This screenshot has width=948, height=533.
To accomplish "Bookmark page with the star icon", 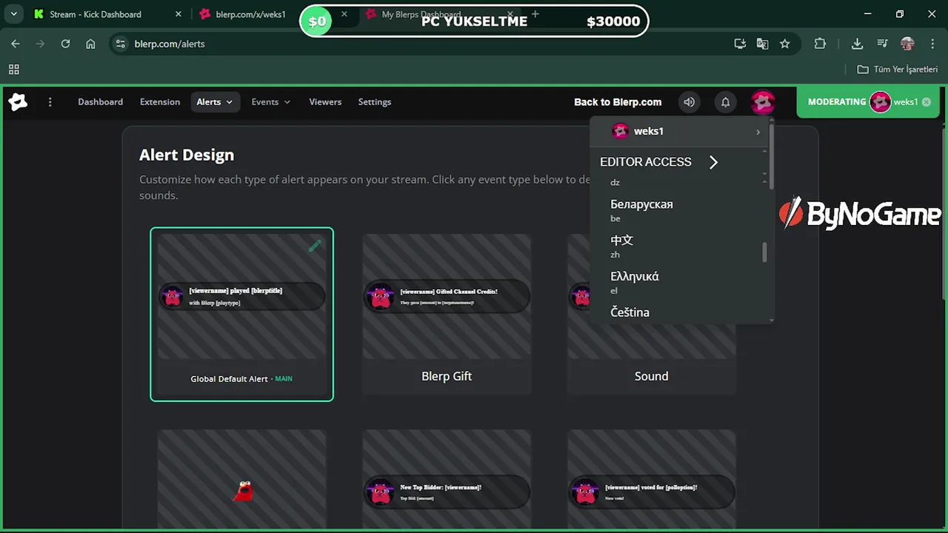I will coord(785,44).
